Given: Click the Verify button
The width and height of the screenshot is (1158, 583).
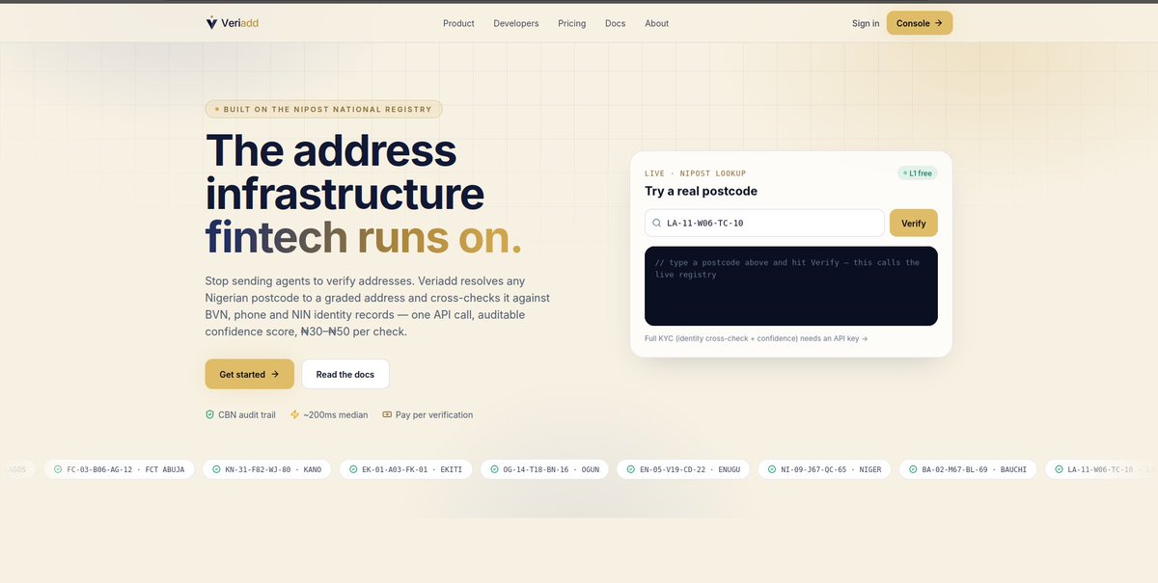Looking at the screenshot, I should tap(914, 223).
